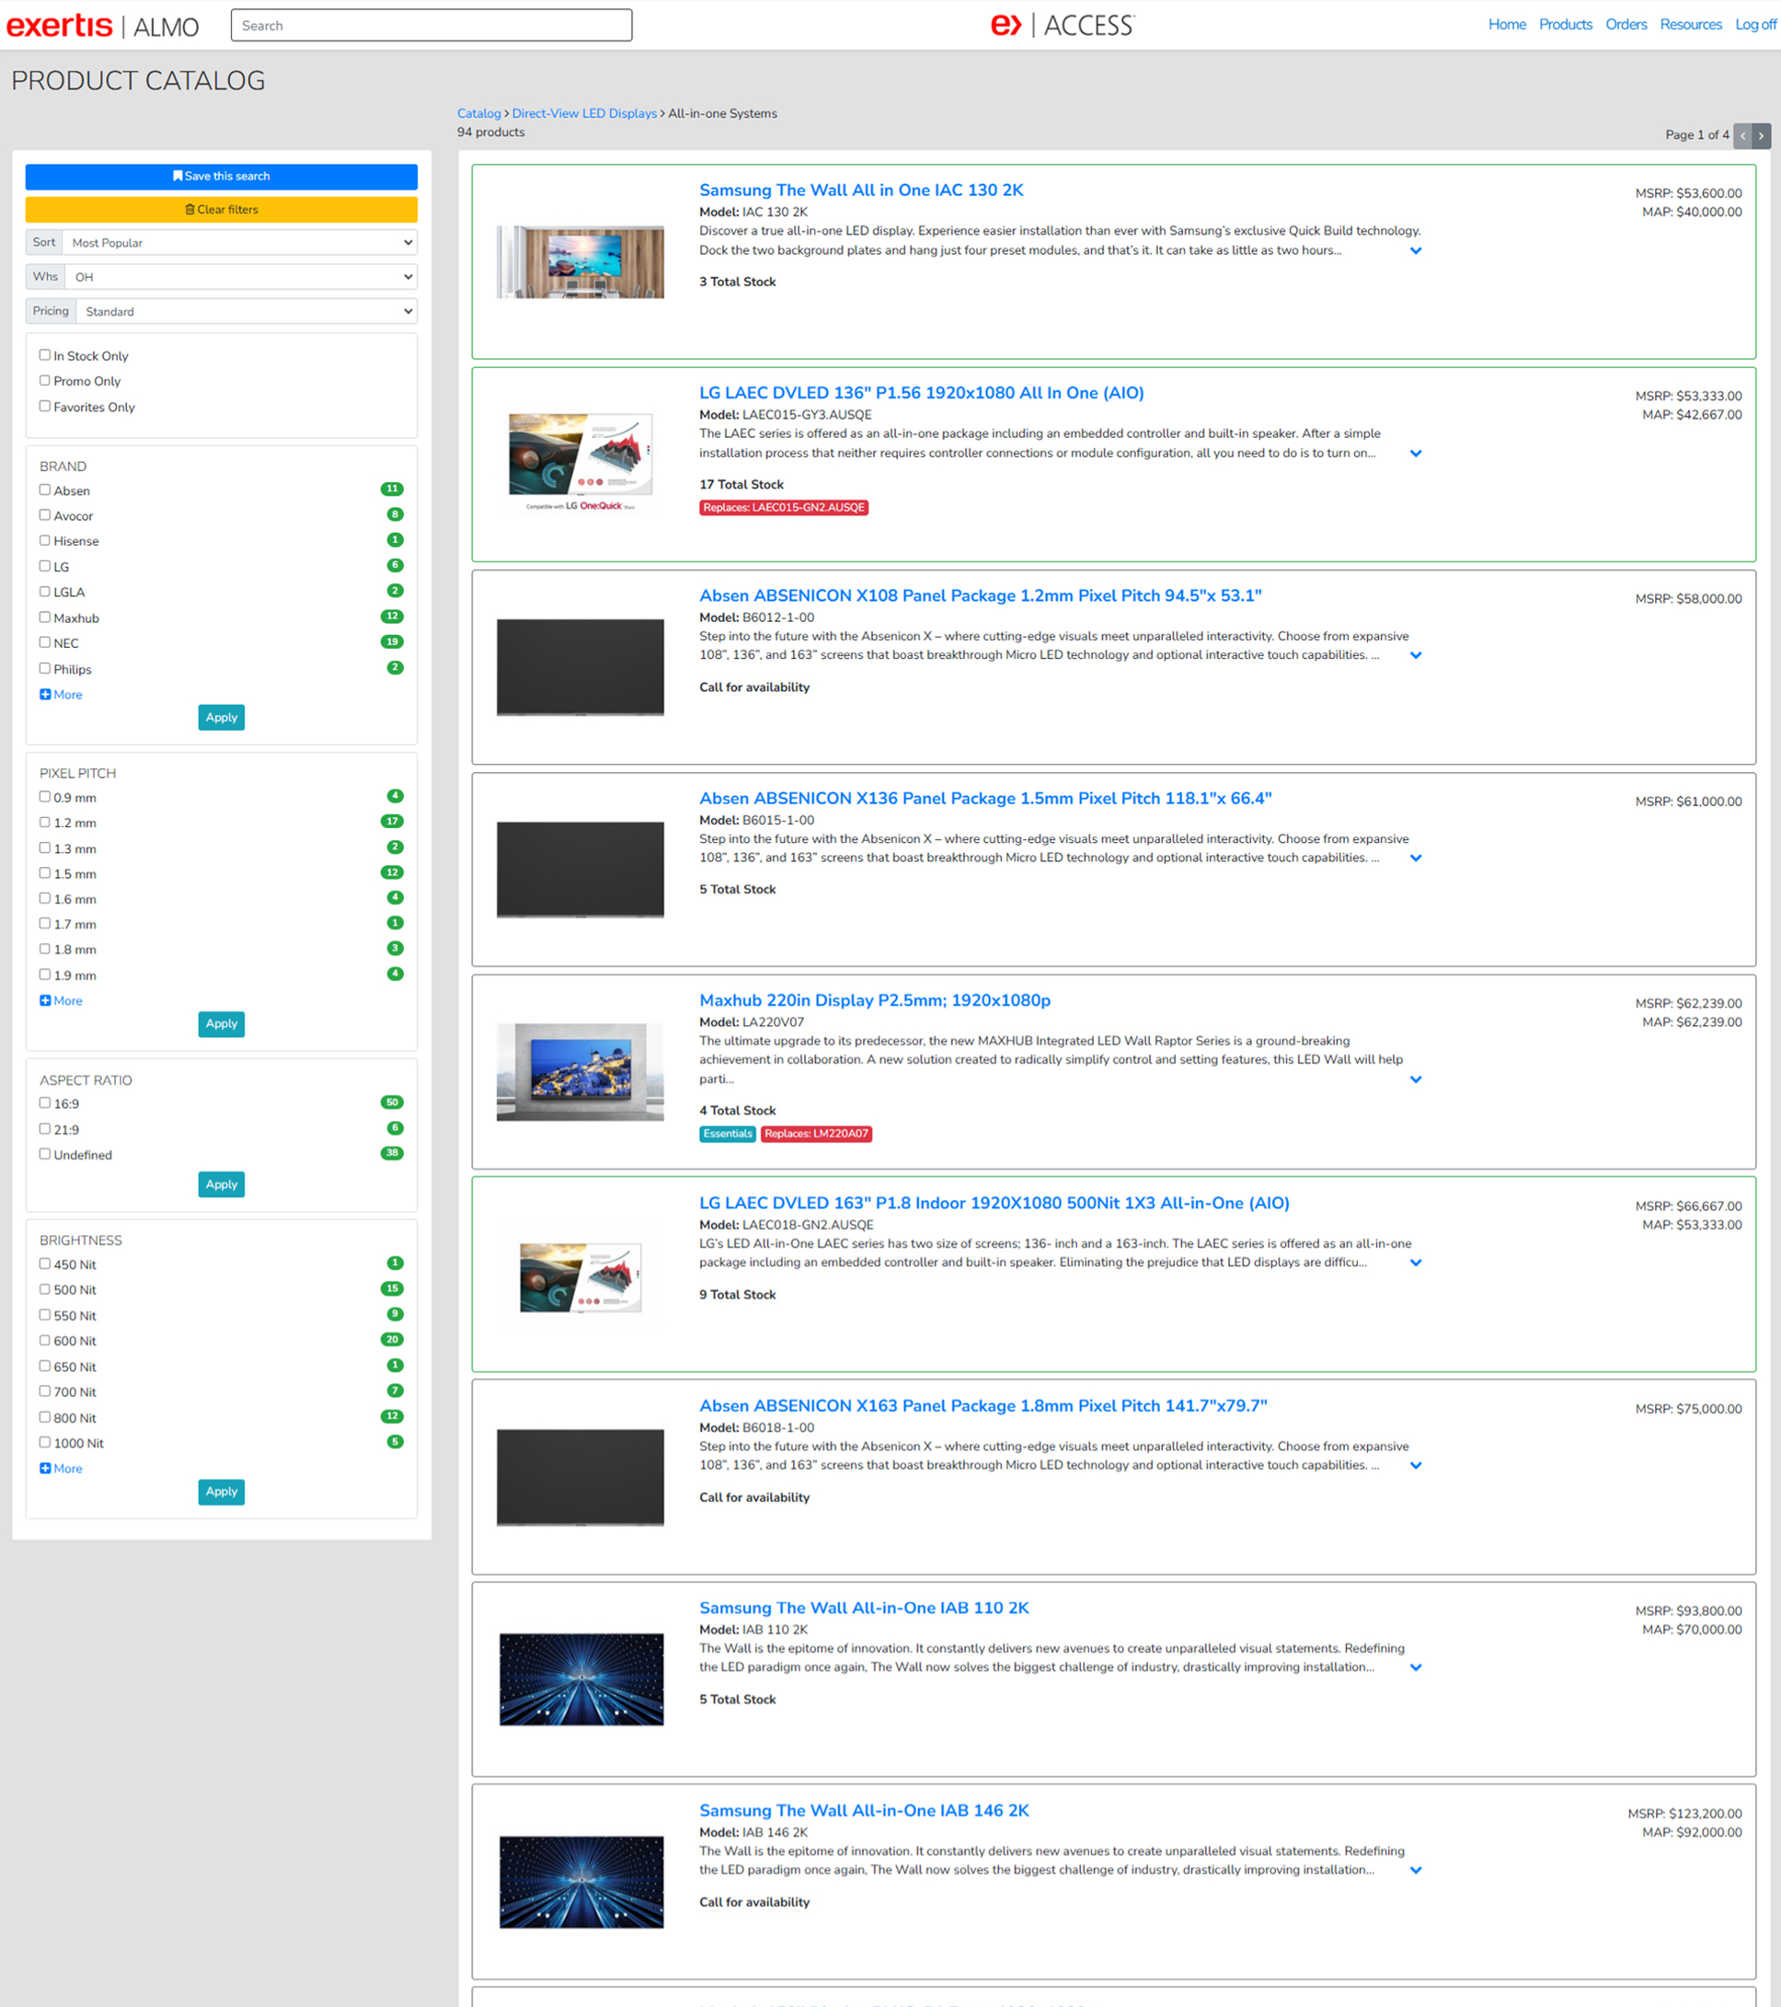Image resolution: width=1781 pixels, height=2007 pixels.
Task: Click the Exertis Access center logo
Action: [x=1063, y=25]
